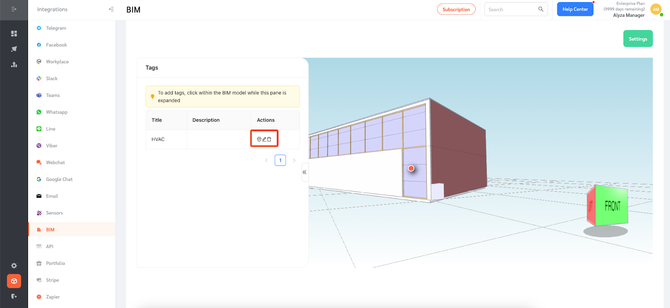Go to next page in tags pagination
The image size is (670, 308).
click(x=294, y=160)
